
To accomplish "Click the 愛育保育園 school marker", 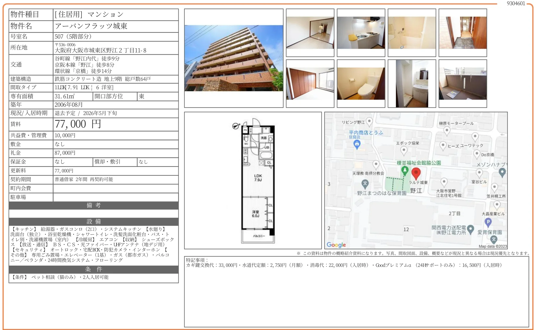I will [494, 239].
